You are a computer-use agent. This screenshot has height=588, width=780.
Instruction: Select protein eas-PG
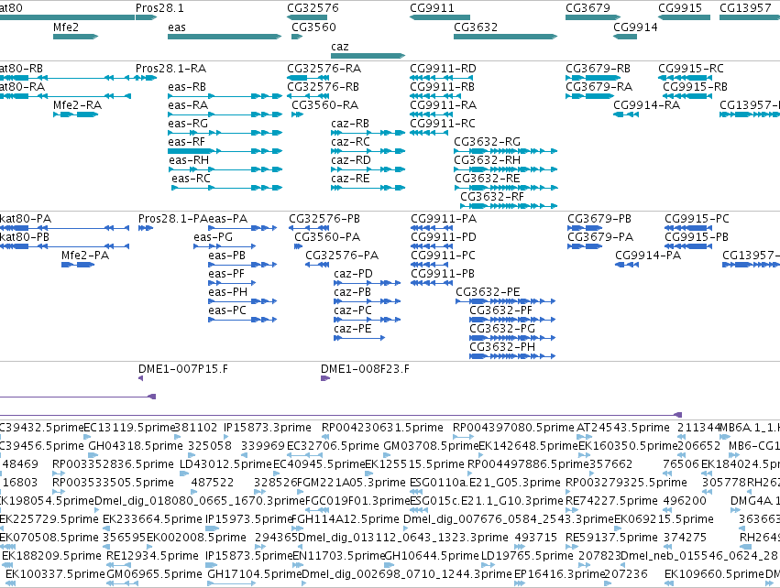point(225,246)
